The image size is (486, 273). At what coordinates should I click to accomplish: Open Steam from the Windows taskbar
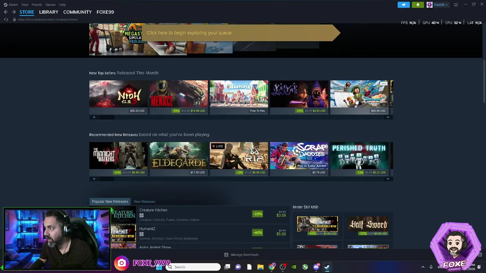click(327, 267)
